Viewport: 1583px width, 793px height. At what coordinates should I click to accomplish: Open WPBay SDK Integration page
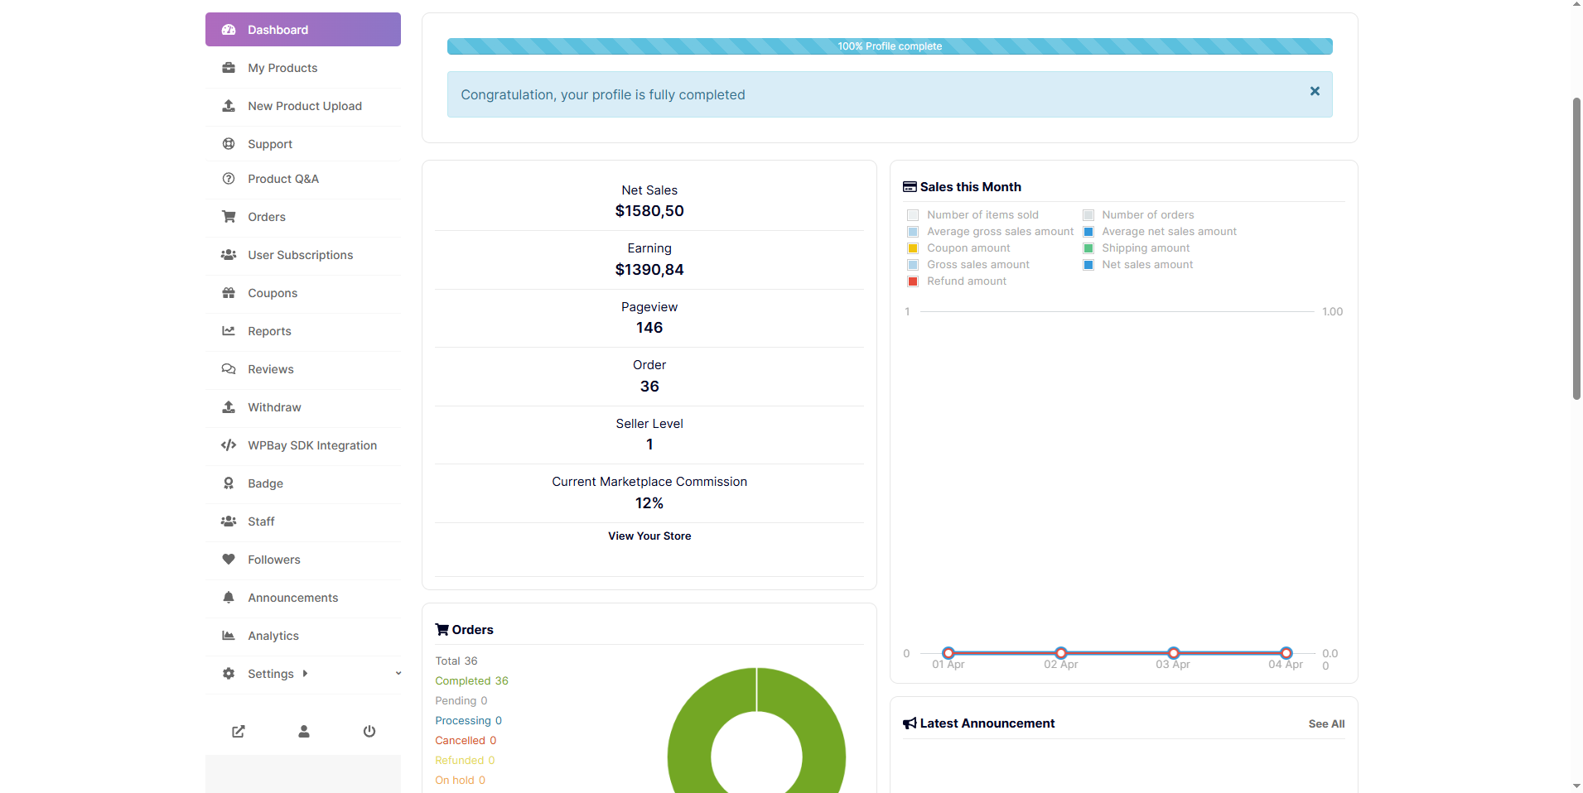point(303,445)
